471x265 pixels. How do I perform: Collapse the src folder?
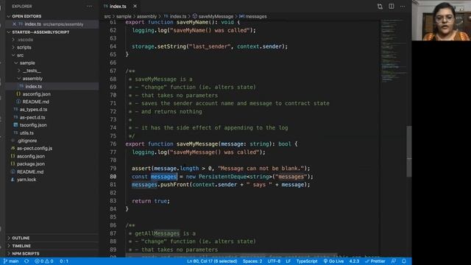coord(20,55)
